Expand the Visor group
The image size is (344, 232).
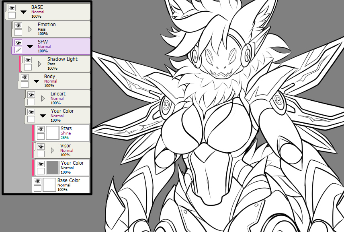pos(52,150)
